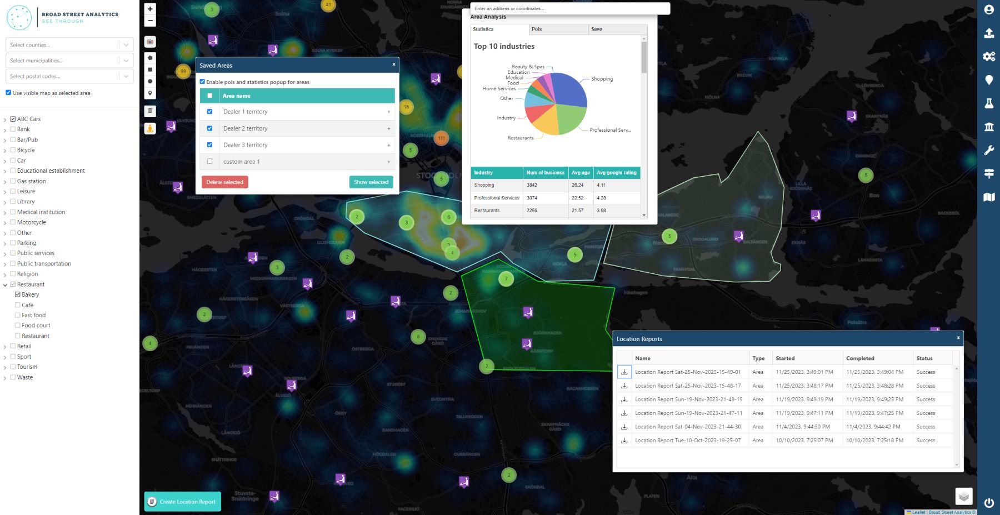Screen dimensions: 1000x515
Task: Activate the street view pegman icon
Action: coord(150,128)
